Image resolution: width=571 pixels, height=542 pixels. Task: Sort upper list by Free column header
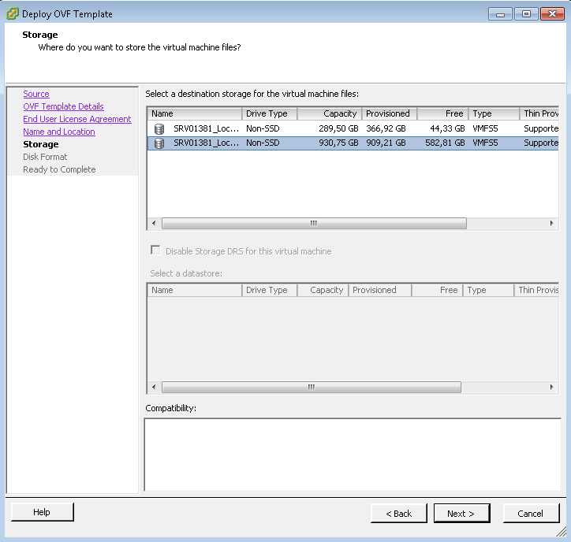tap(442, 113)
